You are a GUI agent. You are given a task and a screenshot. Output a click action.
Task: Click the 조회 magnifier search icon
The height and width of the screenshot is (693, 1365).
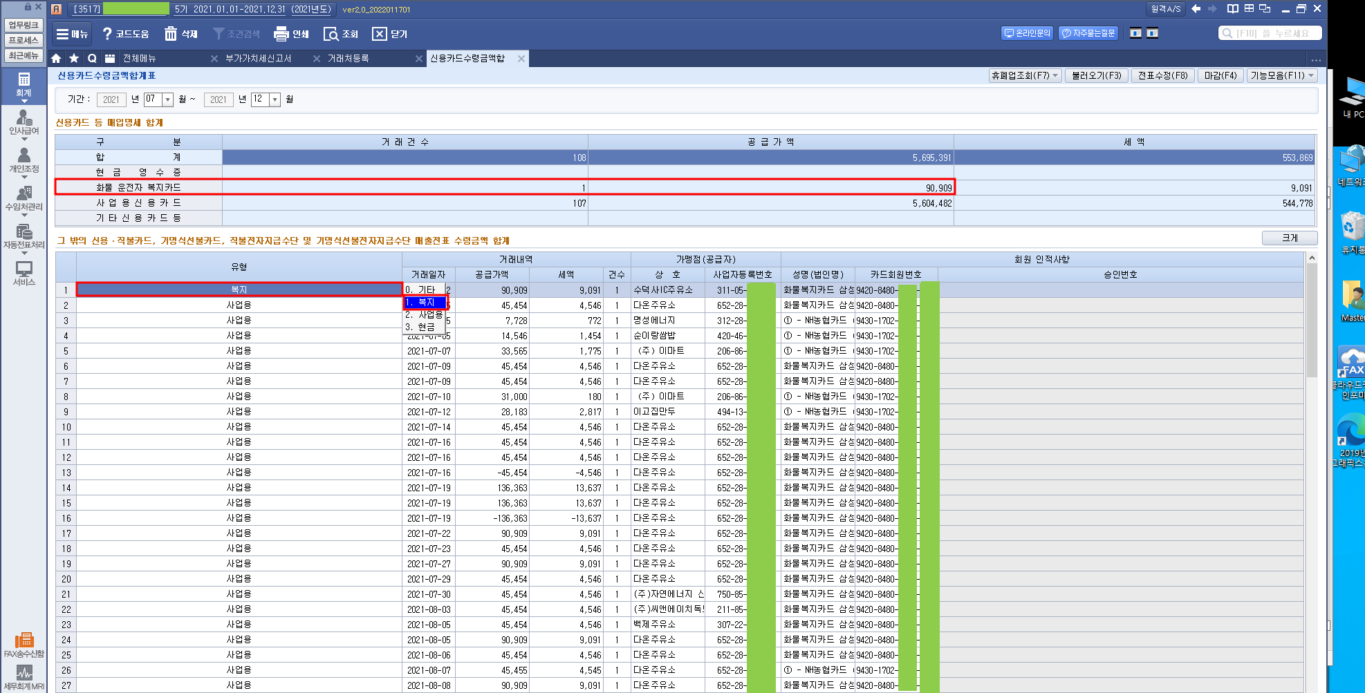(331, 34)
